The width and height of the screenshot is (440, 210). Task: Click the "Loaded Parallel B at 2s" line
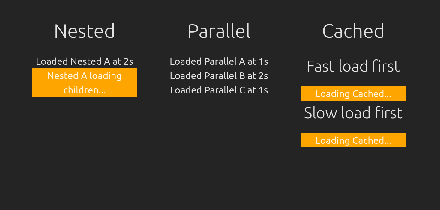point(219,76)
